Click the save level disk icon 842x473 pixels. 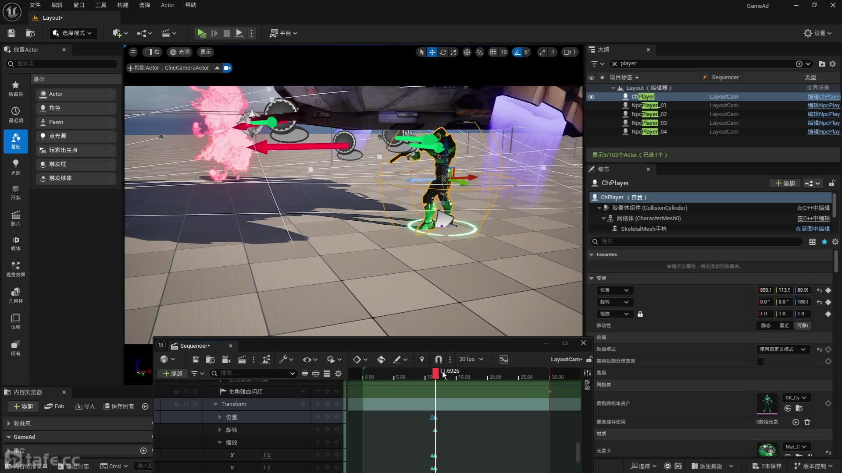11,33
